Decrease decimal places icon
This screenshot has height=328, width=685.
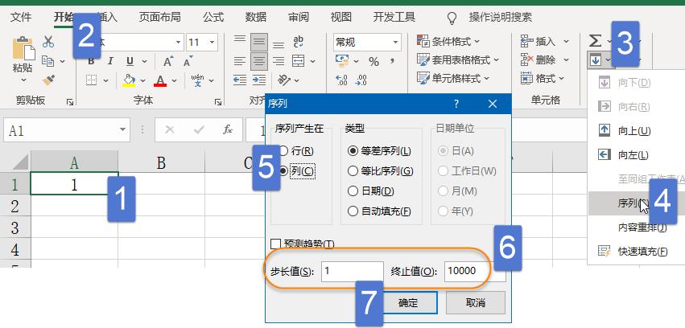tap(361, 80)
